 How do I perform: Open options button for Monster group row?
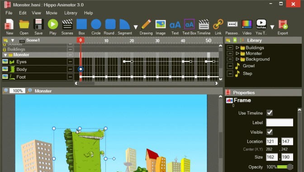(70, 55)
